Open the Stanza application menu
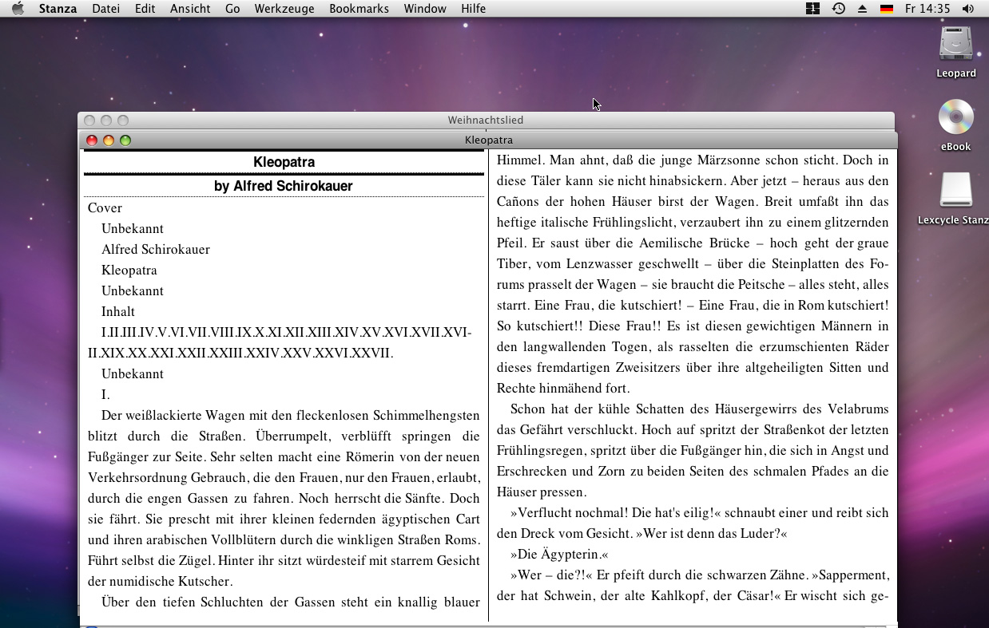Screen dimensions: 989x628 click(x=58, y=9)
